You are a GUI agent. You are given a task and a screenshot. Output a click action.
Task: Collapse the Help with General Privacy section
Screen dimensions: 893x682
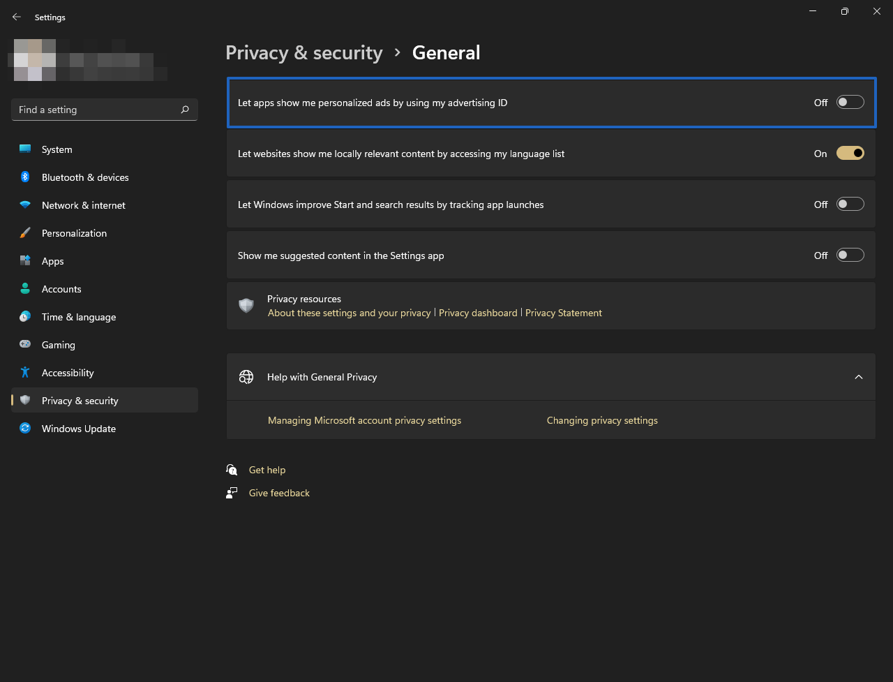click(x=859, y=377)
